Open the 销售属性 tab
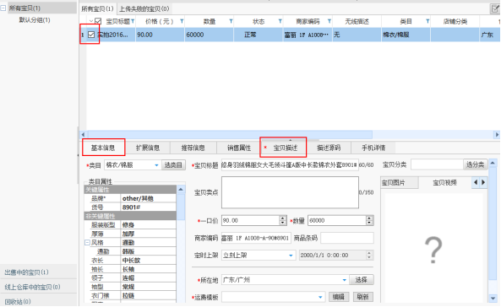Screen dimensions: 501x307 click(x=239, y=148)
